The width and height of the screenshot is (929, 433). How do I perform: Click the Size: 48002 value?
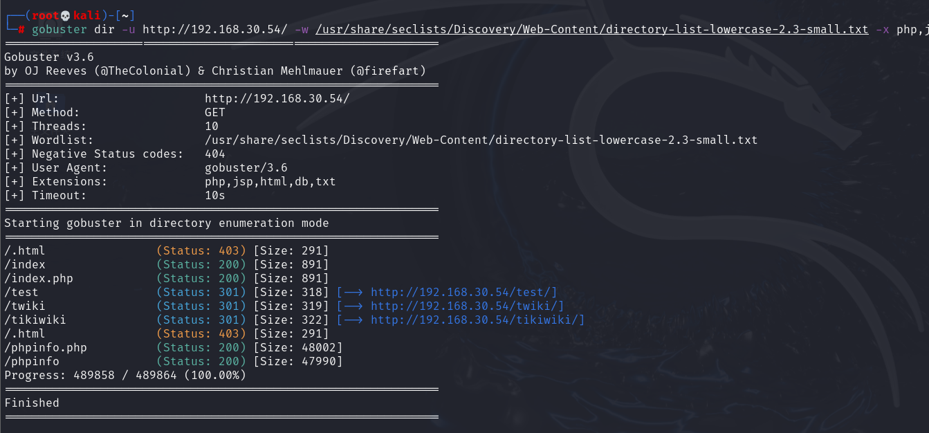(298, 347)
